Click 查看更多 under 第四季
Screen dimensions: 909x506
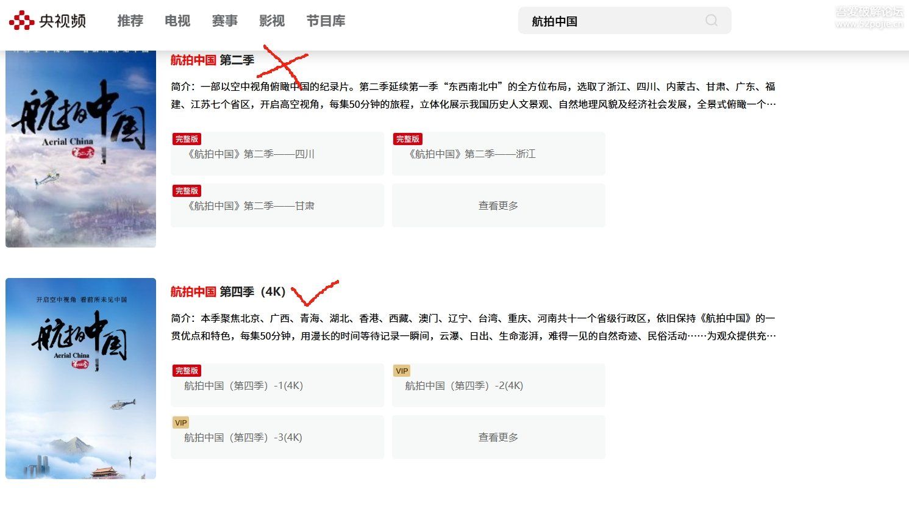[x=498, y=437]
